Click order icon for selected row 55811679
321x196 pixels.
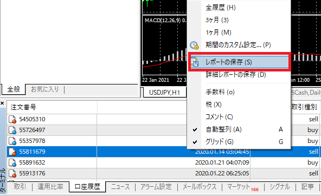click(x=12, y=152)
